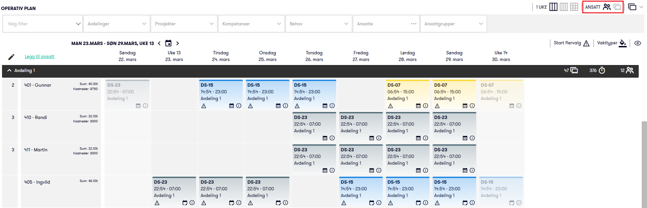This screenshot has width=647, height=208.
Task: Go to the previous week
Action: pyautogui.click(x=159, y=43)
